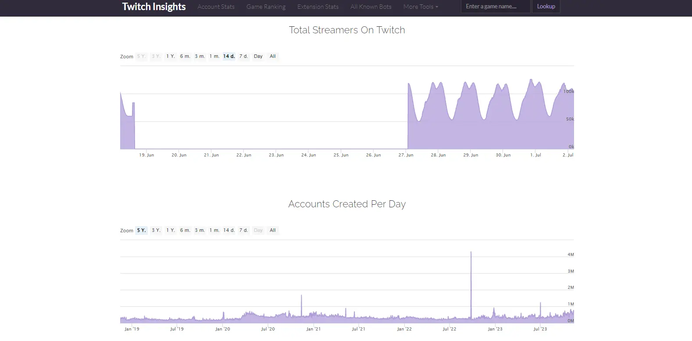Set Accounts Created zoom to 1 m.
This screenshot has width=692, height=341.
(x=214, y=230)
